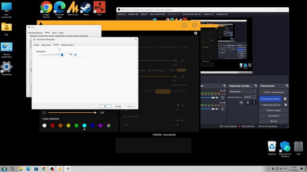This screenshot has height=172, width=307.
Task: Open Microsoft Edge desktop shortcut
Action: click(x=59, y=10)
